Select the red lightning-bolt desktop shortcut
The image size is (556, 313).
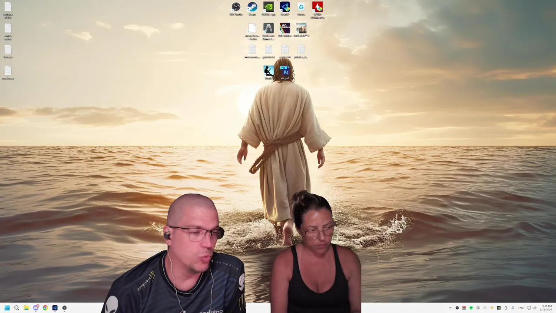[x=317, y=10]
